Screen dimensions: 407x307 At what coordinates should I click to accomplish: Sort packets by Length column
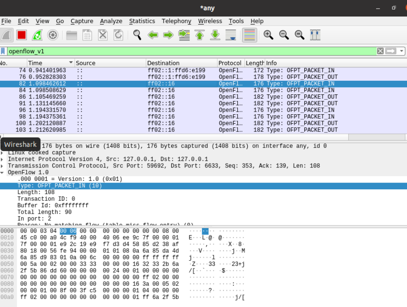[x=255, y=63]
